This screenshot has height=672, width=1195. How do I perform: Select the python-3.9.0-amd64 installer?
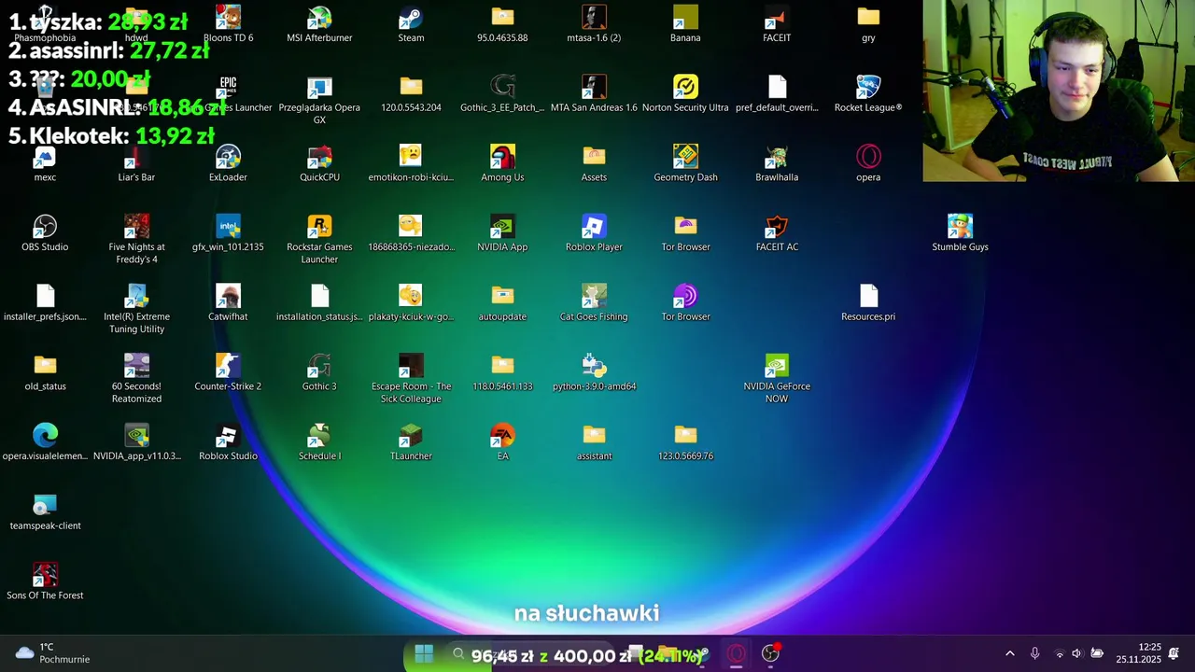(594, 372)
